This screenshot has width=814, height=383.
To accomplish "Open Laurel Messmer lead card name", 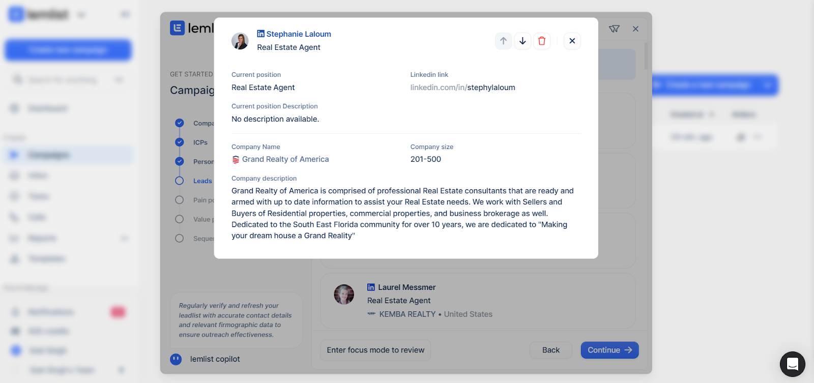I will tap(406, 287).
